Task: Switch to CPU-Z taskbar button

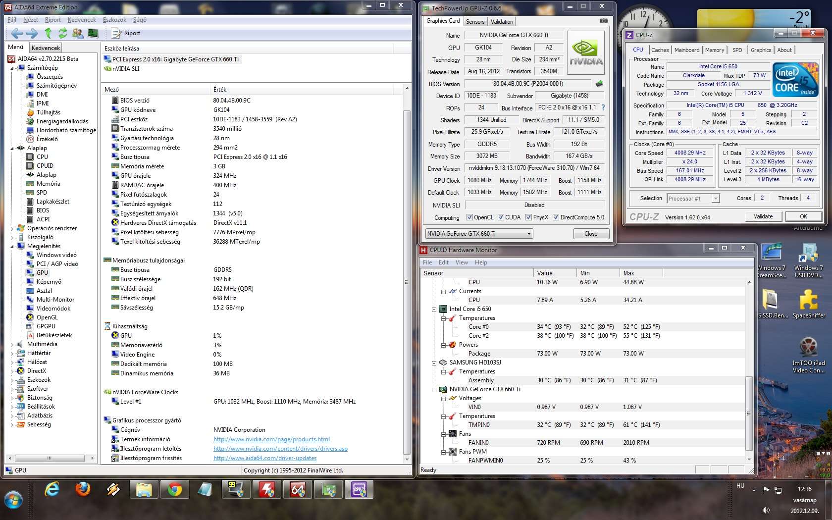Action: click(x=359, y=490)
